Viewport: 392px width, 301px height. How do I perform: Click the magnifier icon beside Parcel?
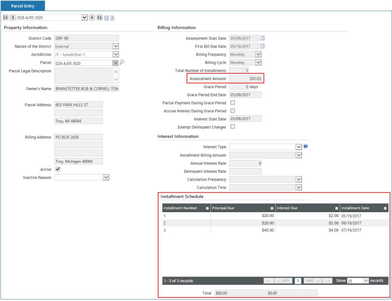point(122,62)
